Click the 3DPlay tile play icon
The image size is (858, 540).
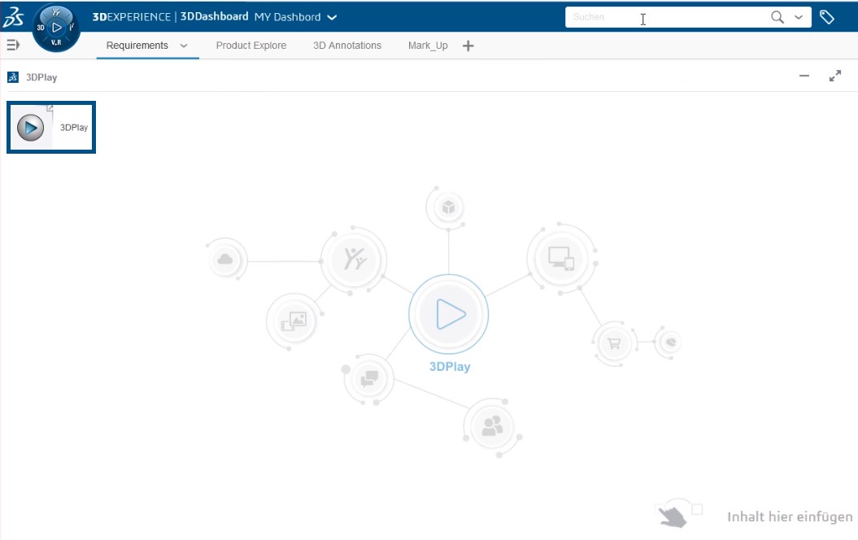coord(31,128)
